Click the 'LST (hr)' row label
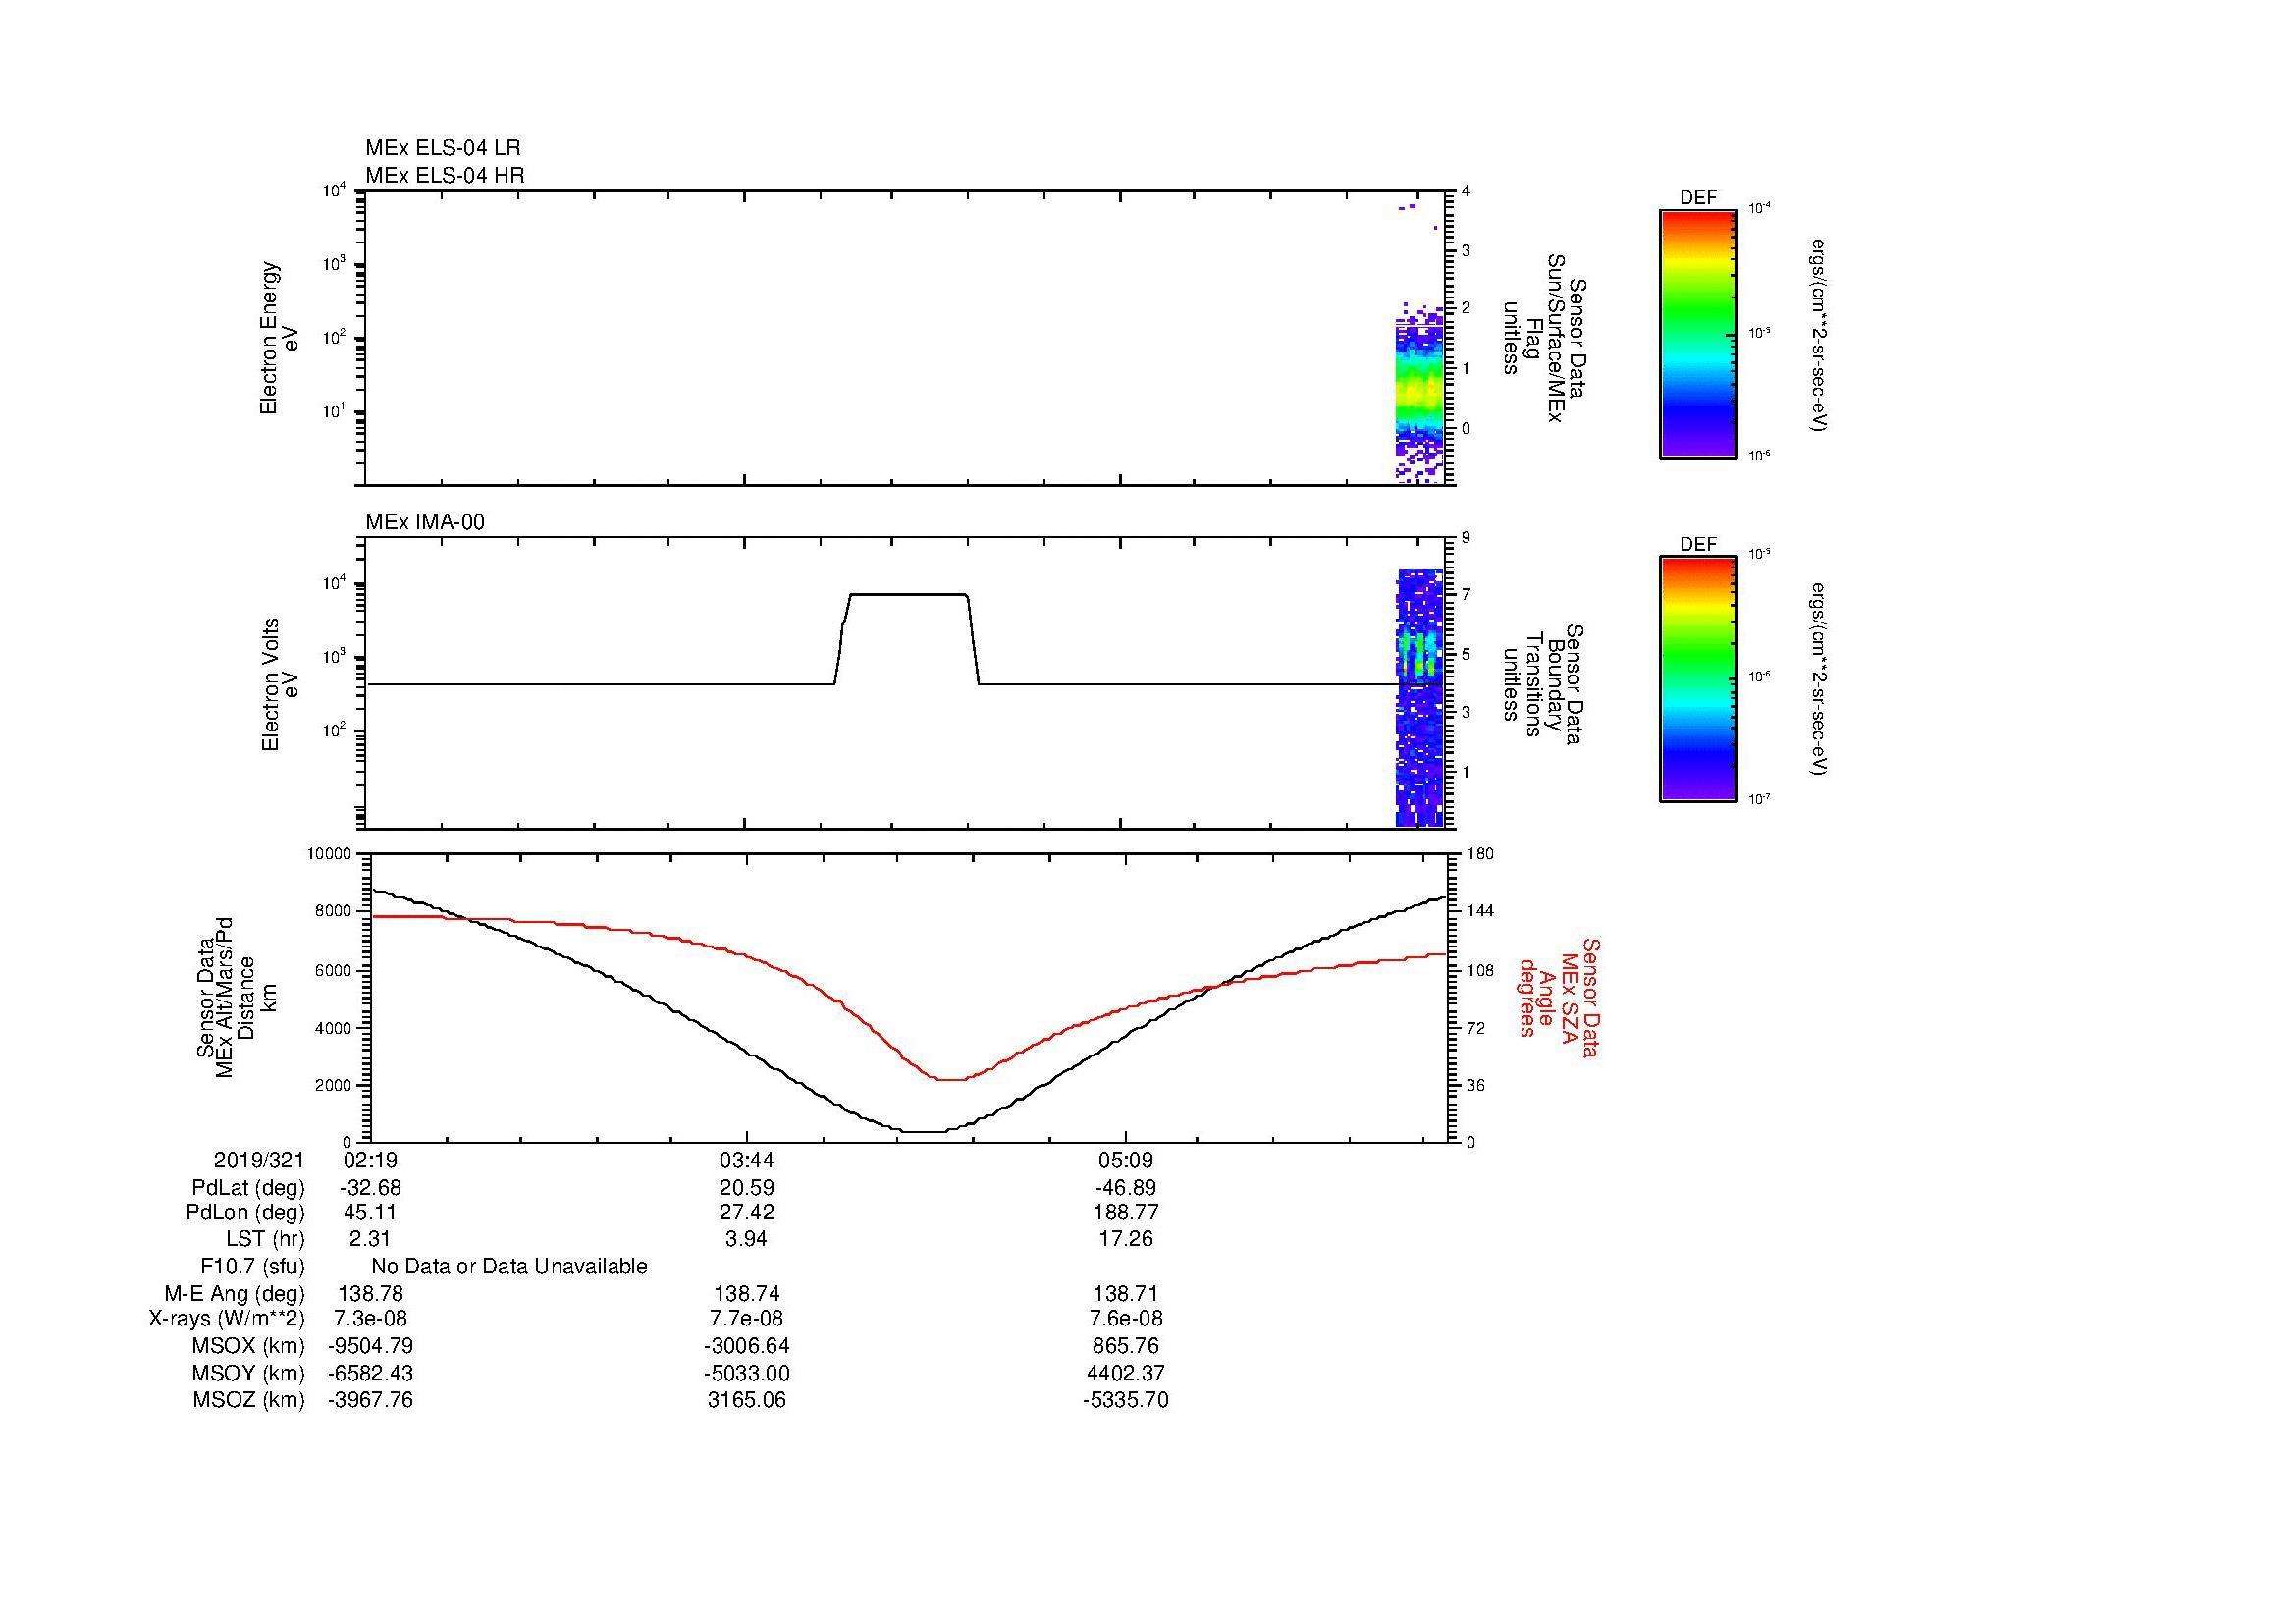Viewport: 2296px width, 1623px height. (265, 1239)
